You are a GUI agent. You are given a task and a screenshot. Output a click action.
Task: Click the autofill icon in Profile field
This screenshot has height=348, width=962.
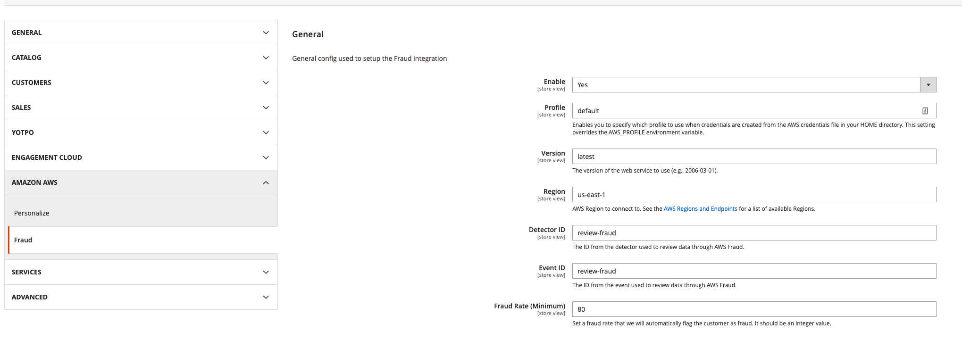point(925,111)
